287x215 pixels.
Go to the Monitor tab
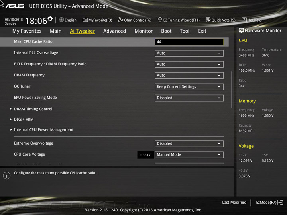pyautogui.click(x=143, y=31)
